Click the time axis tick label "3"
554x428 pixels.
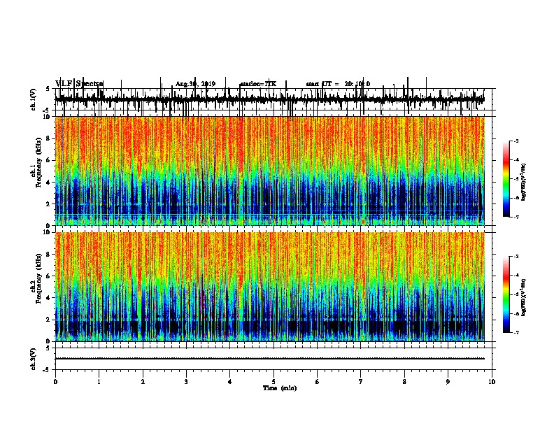[186, 382]
